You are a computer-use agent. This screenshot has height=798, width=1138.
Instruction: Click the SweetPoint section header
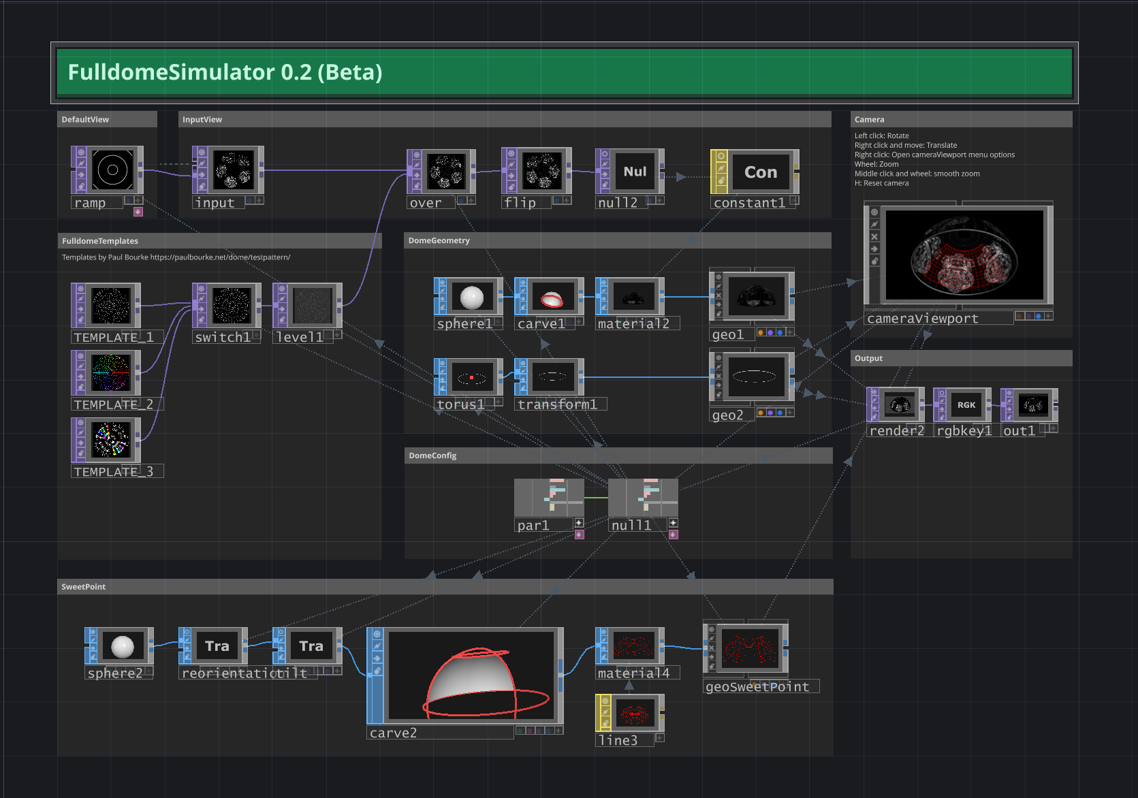click(445, 587)
